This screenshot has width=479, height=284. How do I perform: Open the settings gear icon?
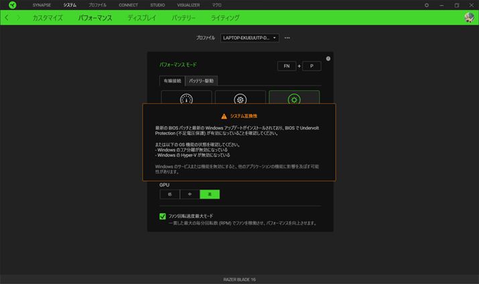(427, 5)
